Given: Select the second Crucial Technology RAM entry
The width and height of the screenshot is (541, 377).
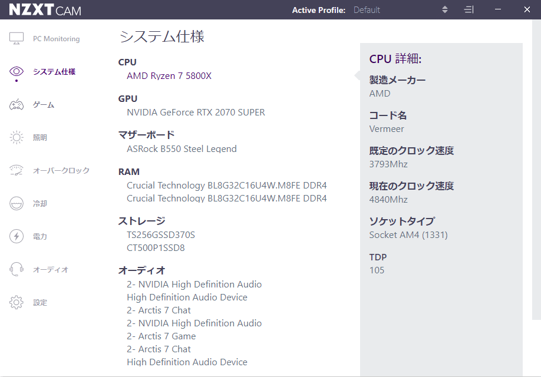Looking at the screenshot, I should pyautogui.click(x=227, y=199).
